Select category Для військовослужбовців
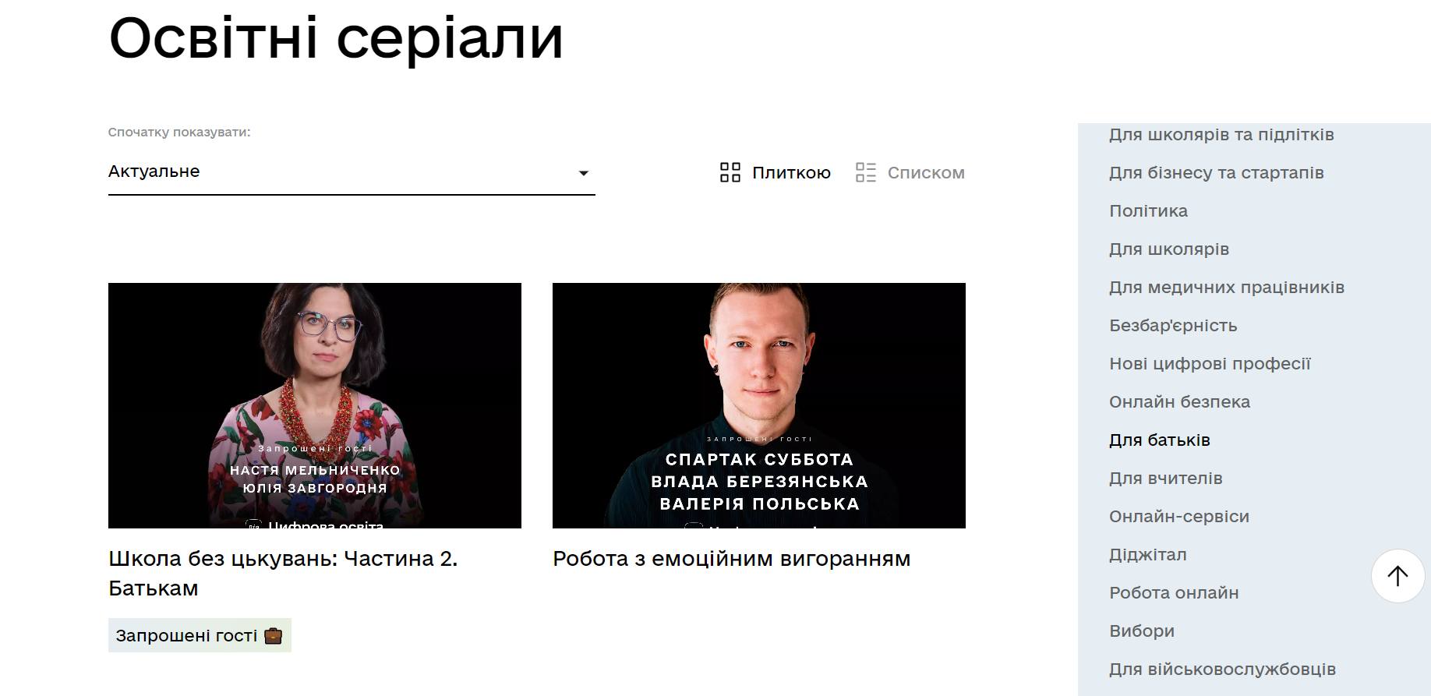 pyautogui.click(x=1222, y=670)
